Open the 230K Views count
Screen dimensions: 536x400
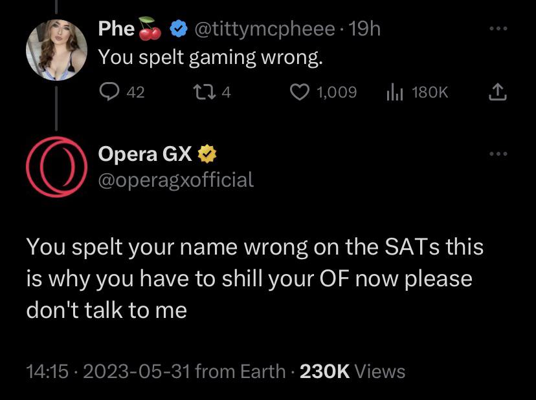[x=352, y=371]
